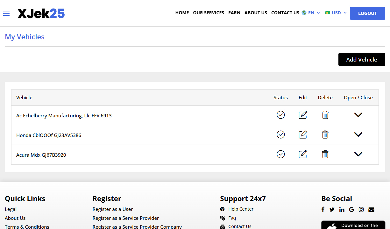Open the USD currency dropdown
390x229 pixels.
pos(336,13)
